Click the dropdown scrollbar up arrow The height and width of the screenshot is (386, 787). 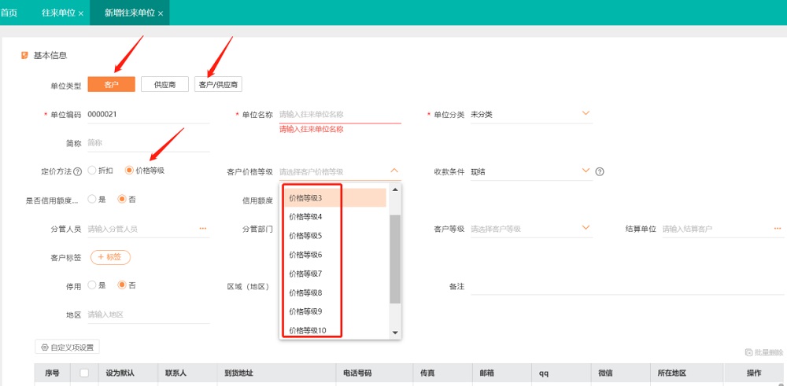point(395,189)
